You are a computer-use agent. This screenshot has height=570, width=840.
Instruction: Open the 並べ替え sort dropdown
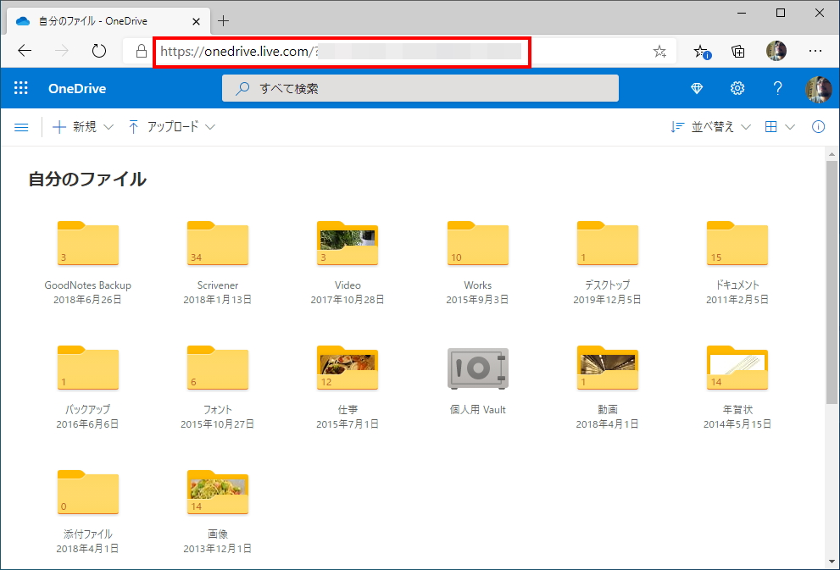coord(710,127)
